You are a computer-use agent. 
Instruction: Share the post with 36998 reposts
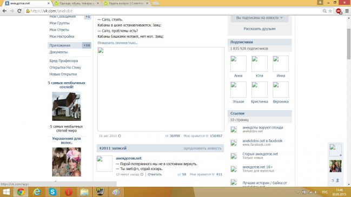[x=173, y=136]
